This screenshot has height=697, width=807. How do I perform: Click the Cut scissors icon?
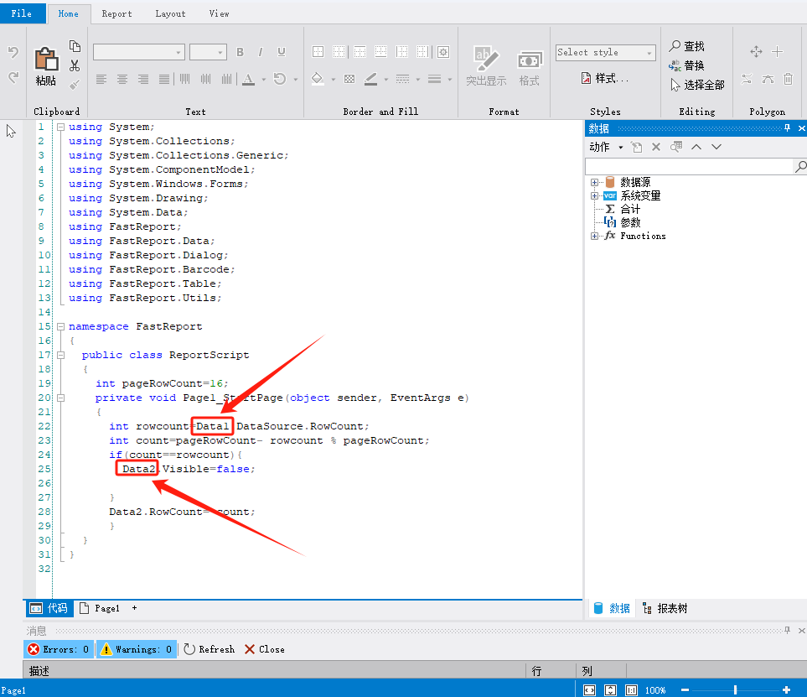[75, 65]
